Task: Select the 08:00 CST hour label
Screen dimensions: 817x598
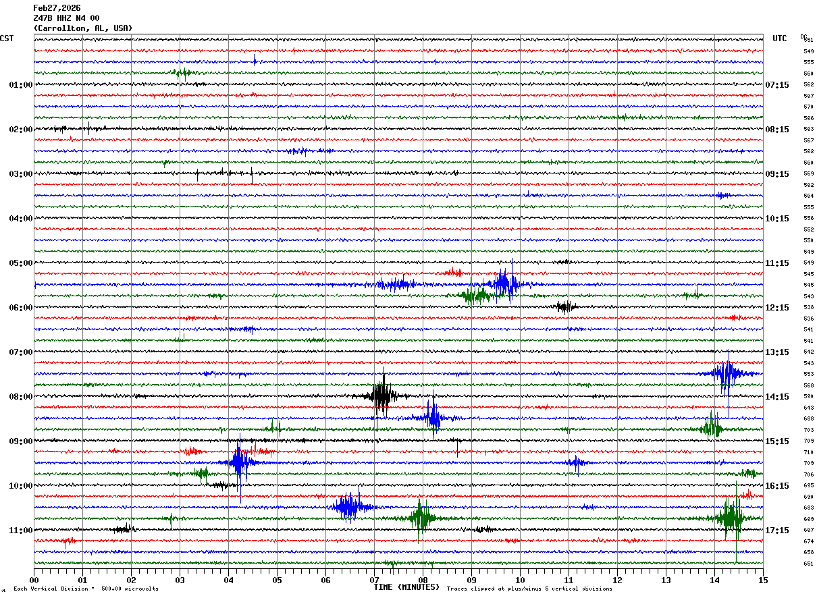Action: click(x=21, y=397)
